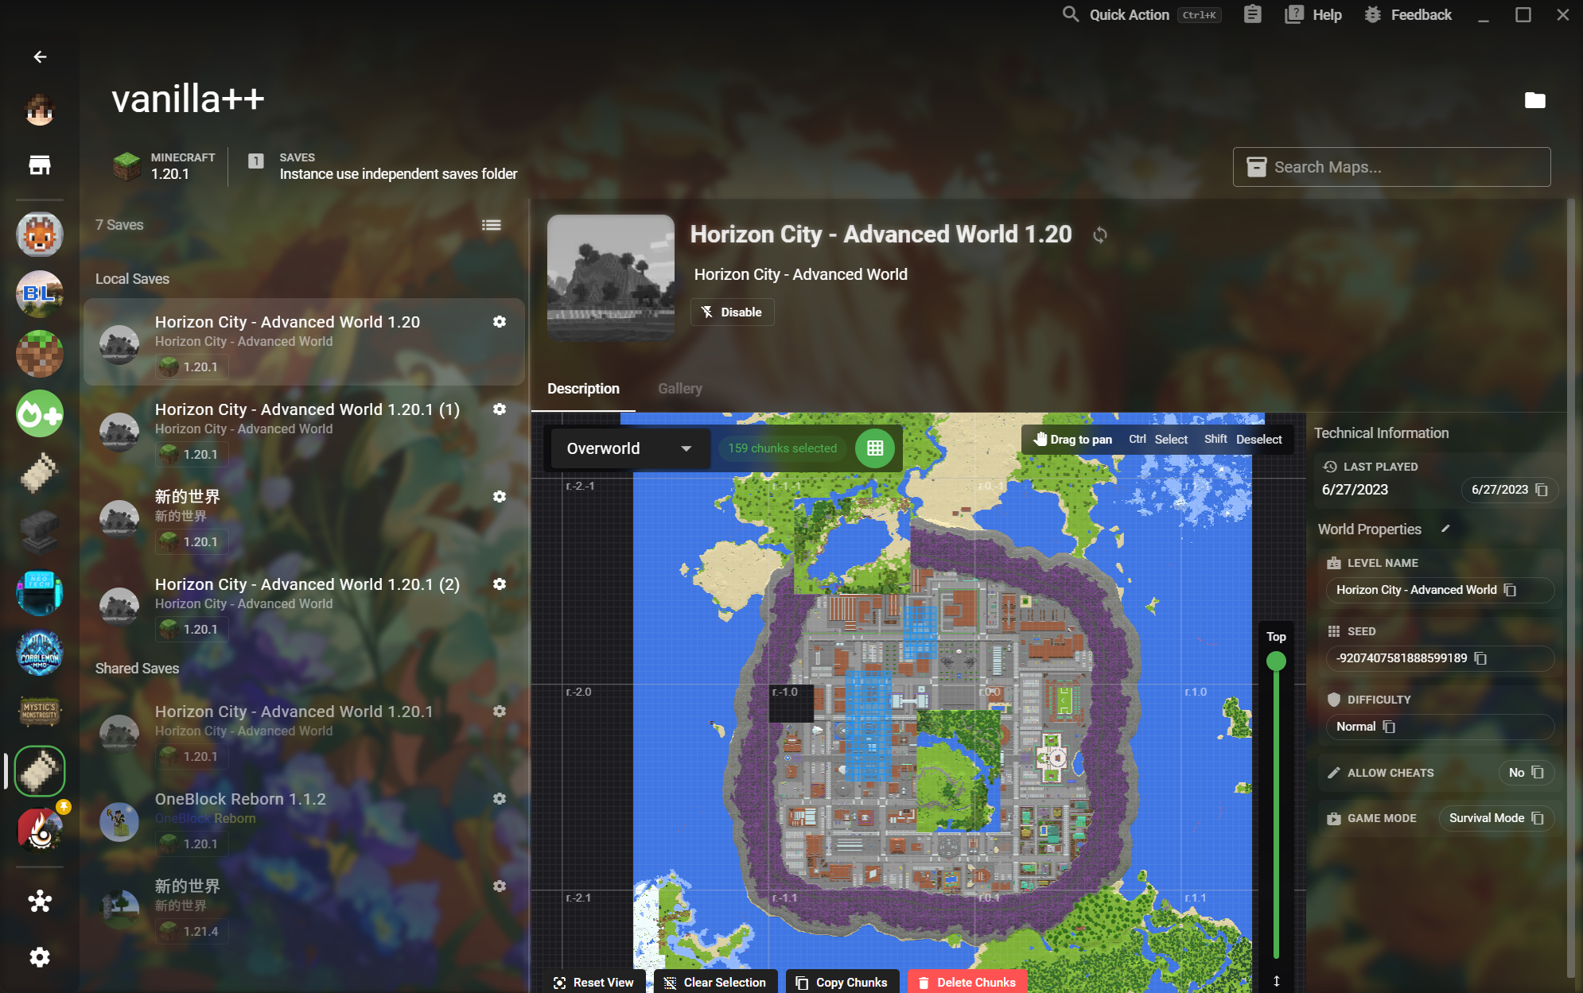Click the Copy Chunks button
The height and width of the screenshot is (993, 1583).
pyautogui.click(x=842, y=983)
